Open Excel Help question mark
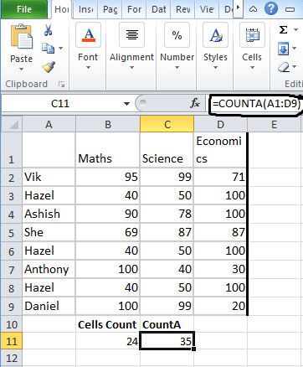The image size is (303, 367). [271, 9]
